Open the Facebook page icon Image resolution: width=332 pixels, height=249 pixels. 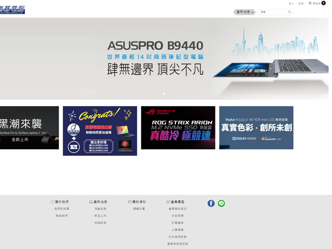tap(211, 203)
